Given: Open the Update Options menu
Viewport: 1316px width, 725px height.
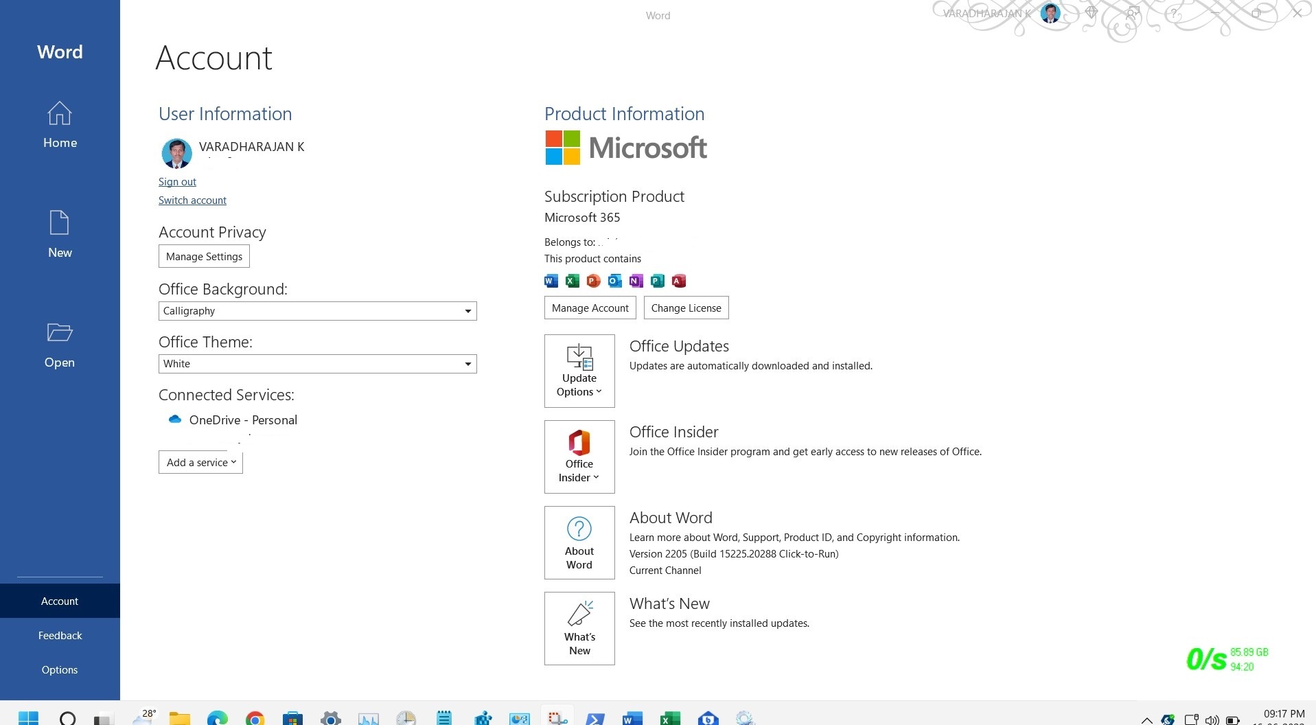Looking at the screenshot, I should pyautogui.click(x=579, y=371).
